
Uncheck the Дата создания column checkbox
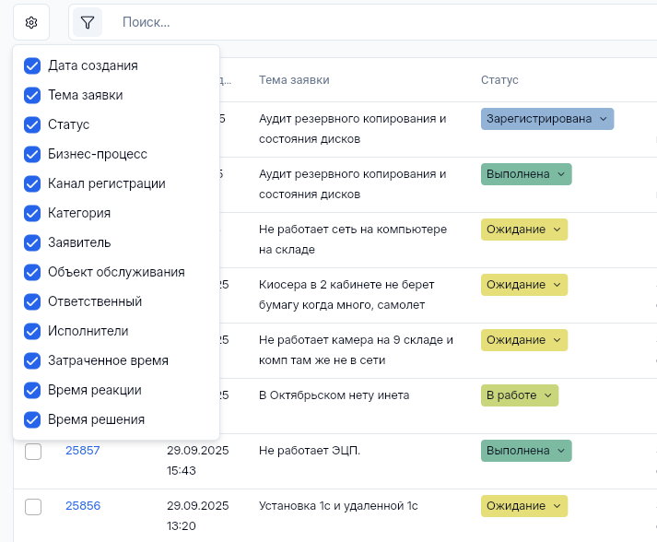click(x=32, y=65)
